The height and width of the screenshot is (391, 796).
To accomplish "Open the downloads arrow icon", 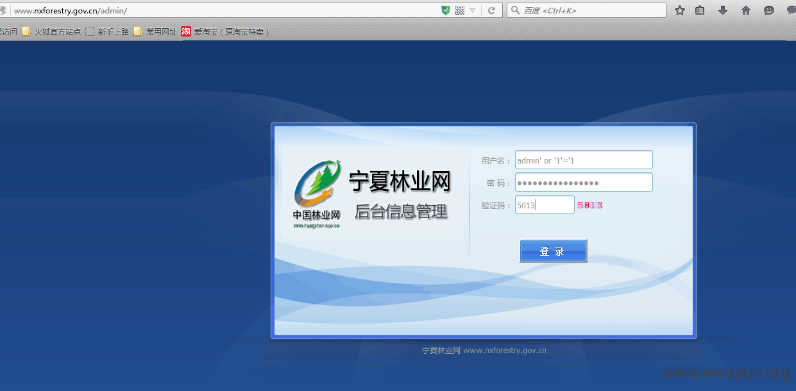I will coord(723,10).
